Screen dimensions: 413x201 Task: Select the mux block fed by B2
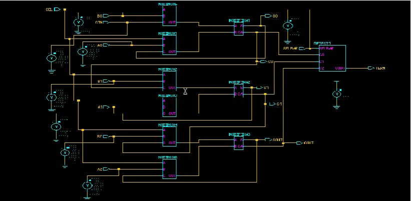169,136
